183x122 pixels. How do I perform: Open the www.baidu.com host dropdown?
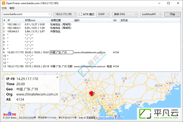[49, 14]
